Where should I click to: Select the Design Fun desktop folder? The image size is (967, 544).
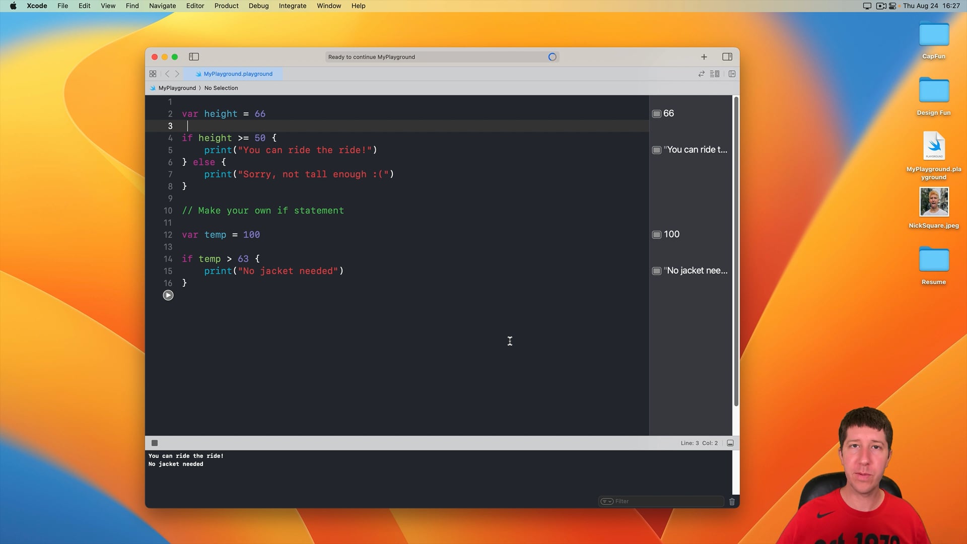tap(934, 91)
